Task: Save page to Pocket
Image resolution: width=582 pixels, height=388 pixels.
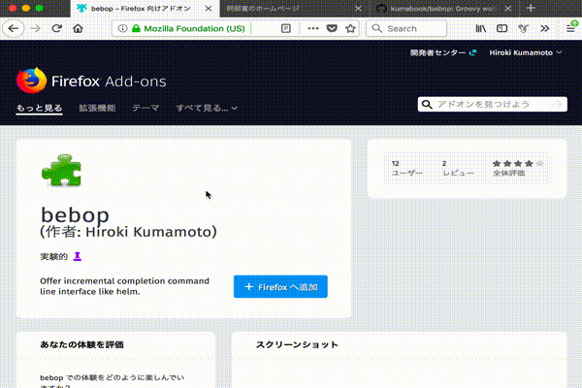Action: point(332,28)
